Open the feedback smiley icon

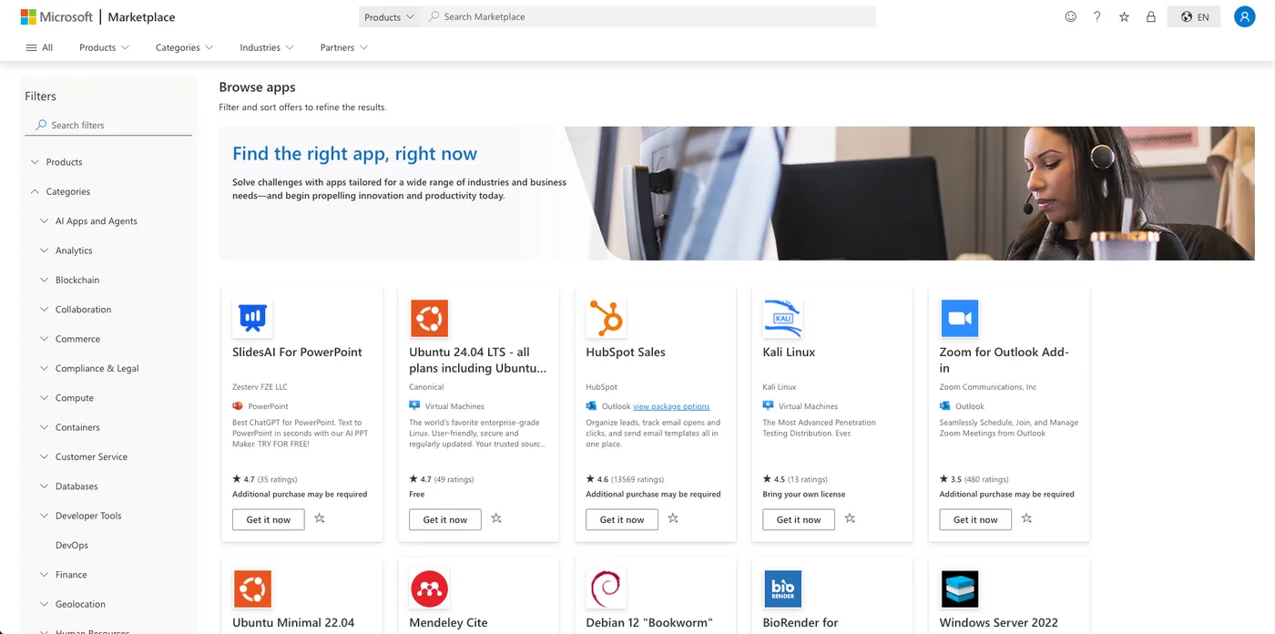(x=1070, y=16)
